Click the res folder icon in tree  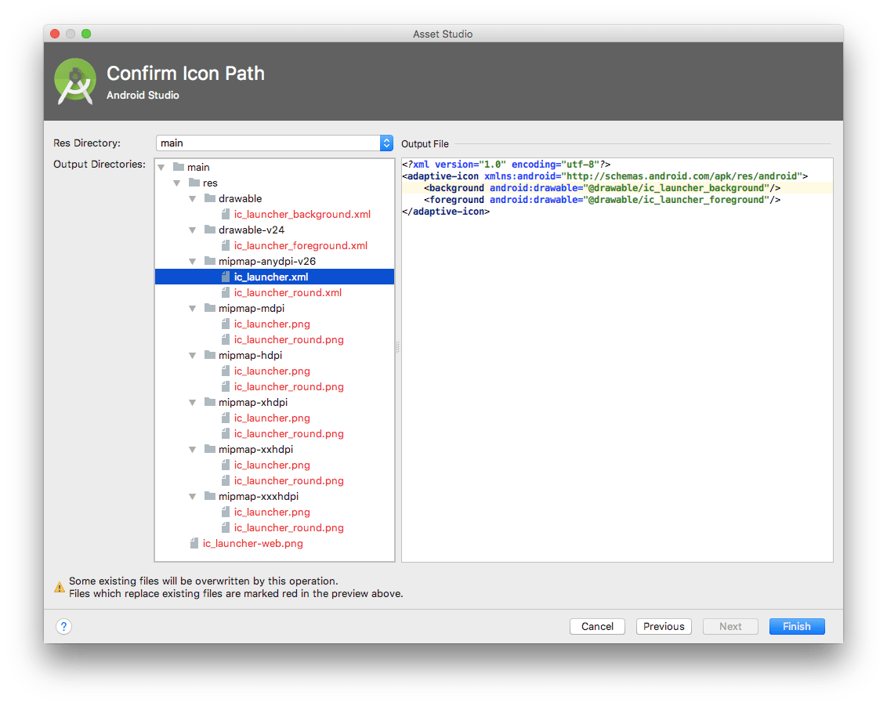click(194, 183)
